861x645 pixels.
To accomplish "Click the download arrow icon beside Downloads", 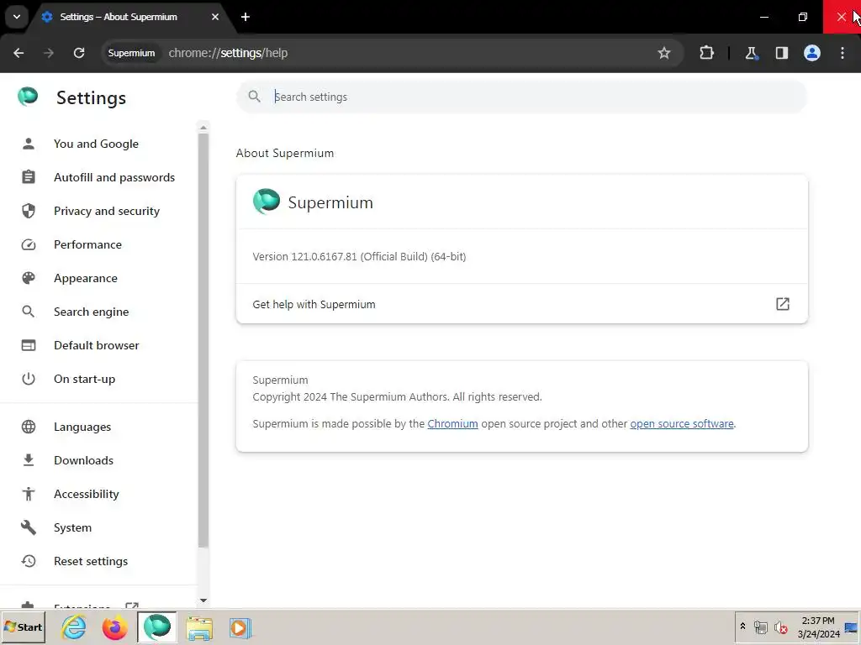I will [x=29, y=461].
